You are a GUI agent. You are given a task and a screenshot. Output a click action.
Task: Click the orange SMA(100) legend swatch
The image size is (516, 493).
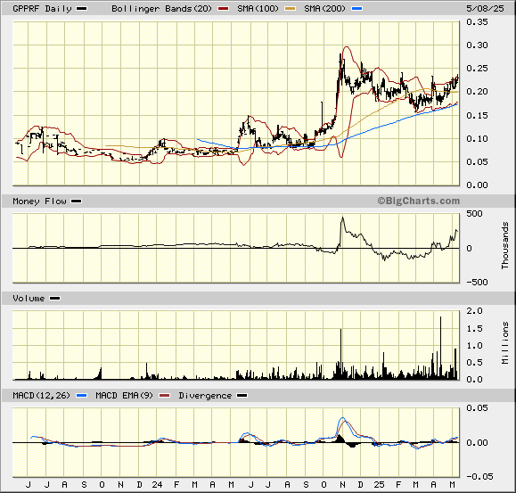291,9
